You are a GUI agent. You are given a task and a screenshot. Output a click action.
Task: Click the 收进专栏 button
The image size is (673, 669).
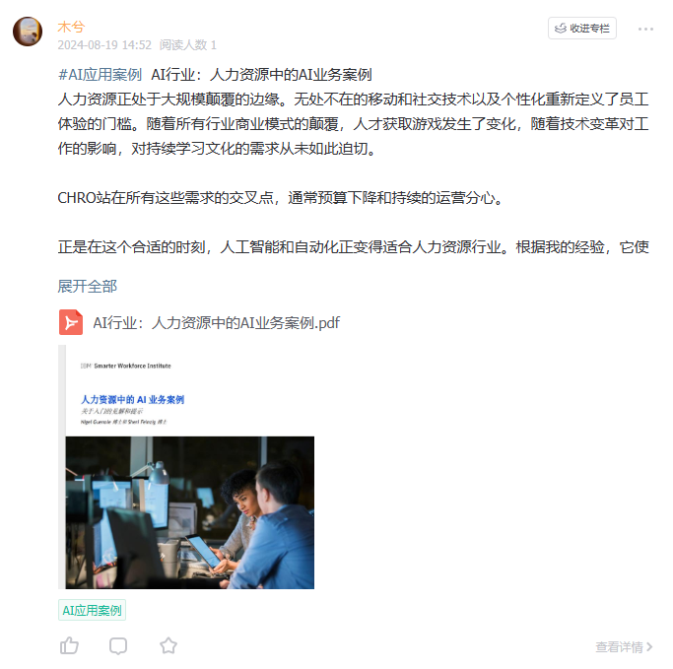click(582, 29)
